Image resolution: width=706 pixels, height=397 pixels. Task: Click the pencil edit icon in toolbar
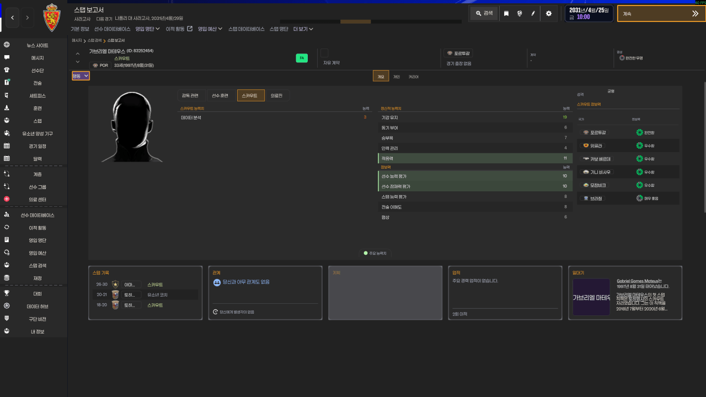click(533, 13)
